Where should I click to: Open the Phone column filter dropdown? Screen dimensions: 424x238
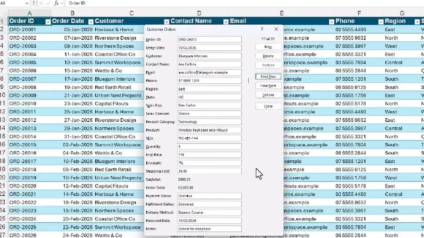381,22
